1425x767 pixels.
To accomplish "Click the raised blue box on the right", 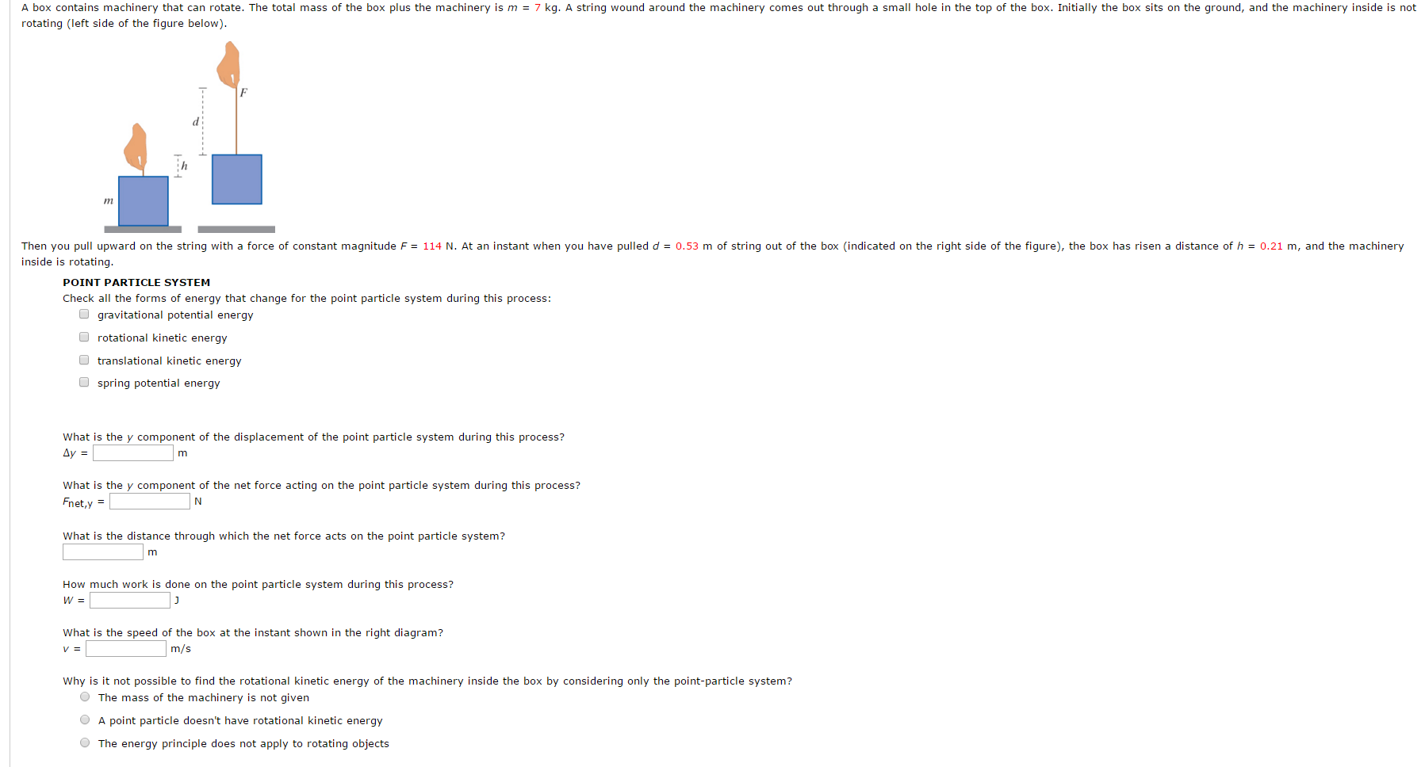I will click(x=237, y=179).
